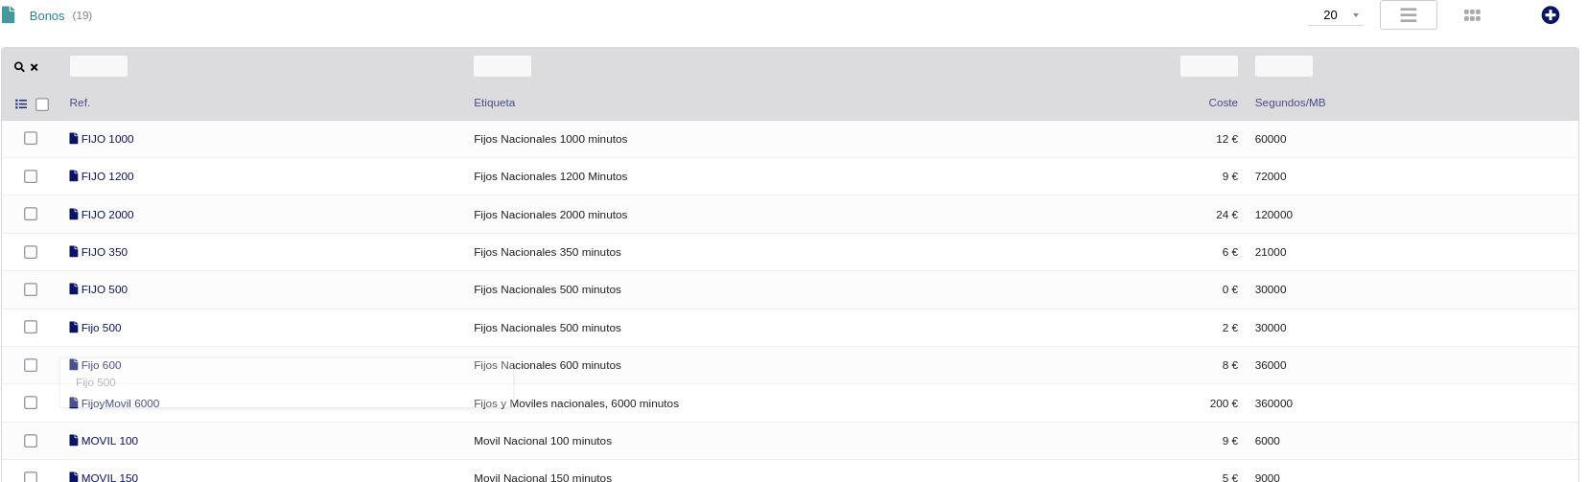Switch to kanban grid view icon
The image size is (1587, 482).
point(1472,15)
